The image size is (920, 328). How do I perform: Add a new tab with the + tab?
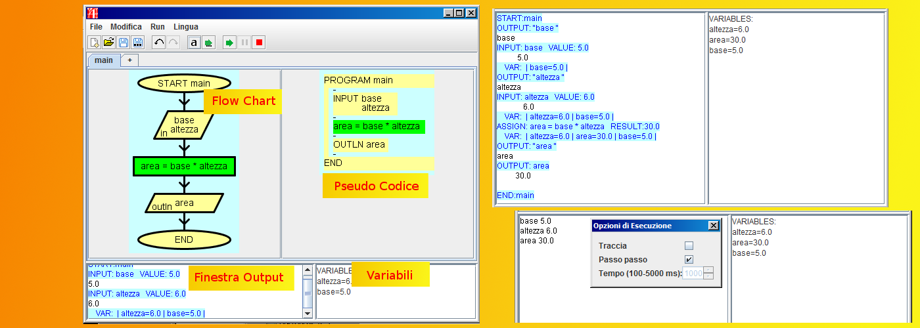129,60
